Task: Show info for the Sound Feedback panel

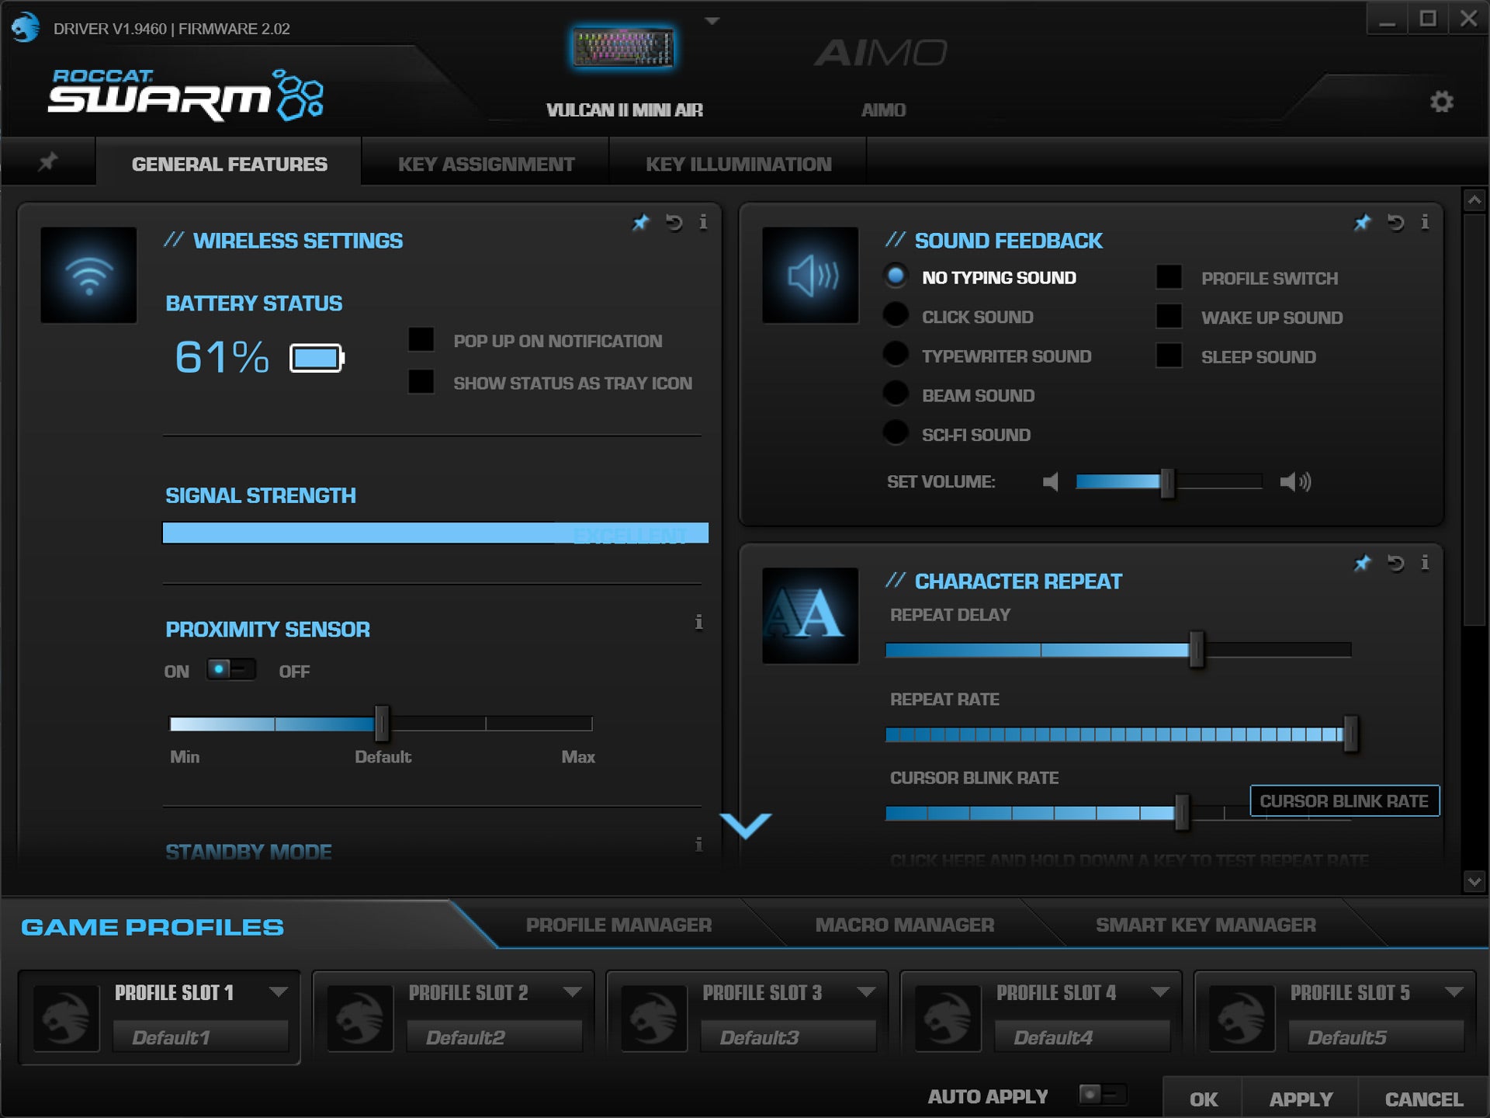Action: [x=1425, y=224]
